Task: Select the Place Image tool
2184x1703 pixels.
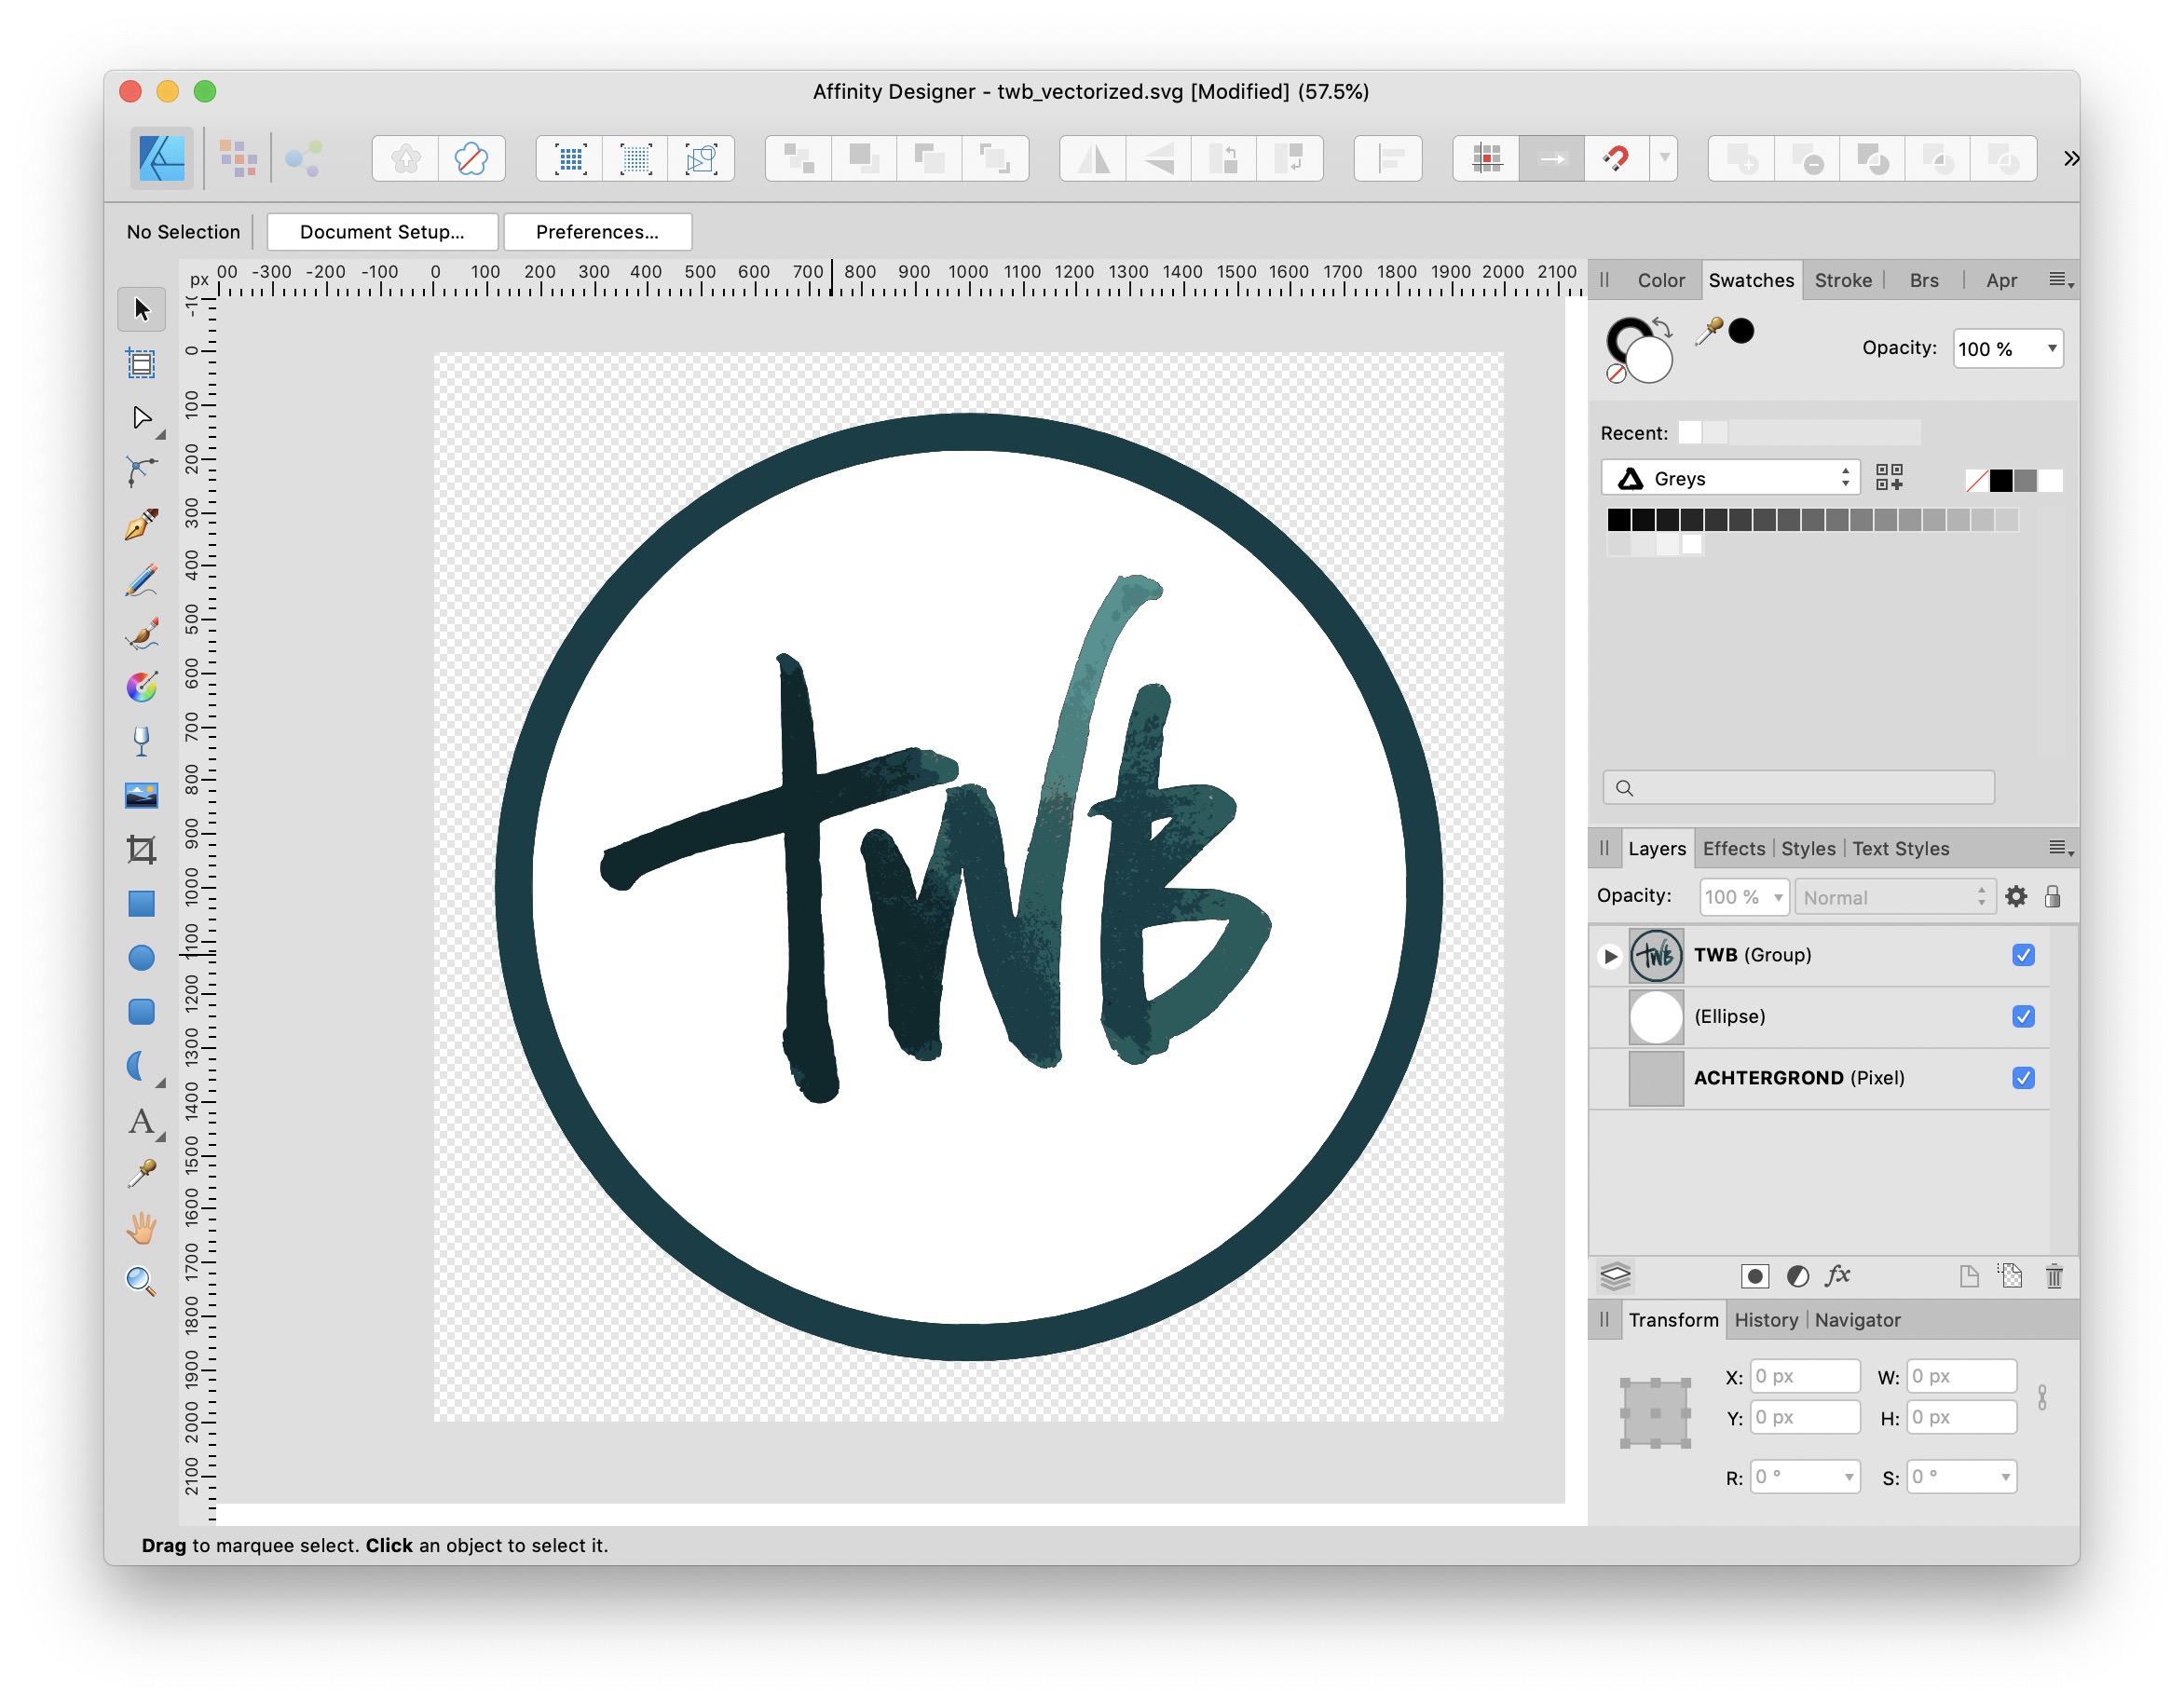Action: pyautogui.click(x=141, y=796)
